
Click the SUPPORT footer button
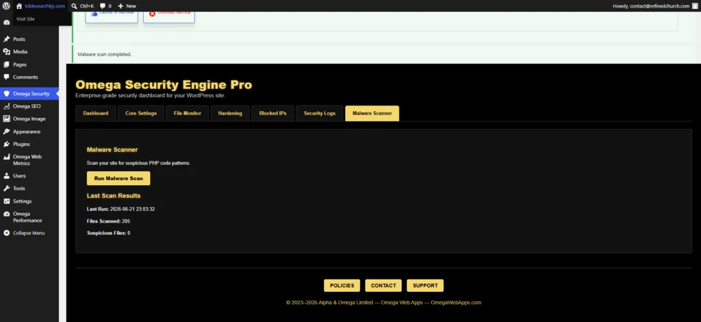tap(425, 285)
